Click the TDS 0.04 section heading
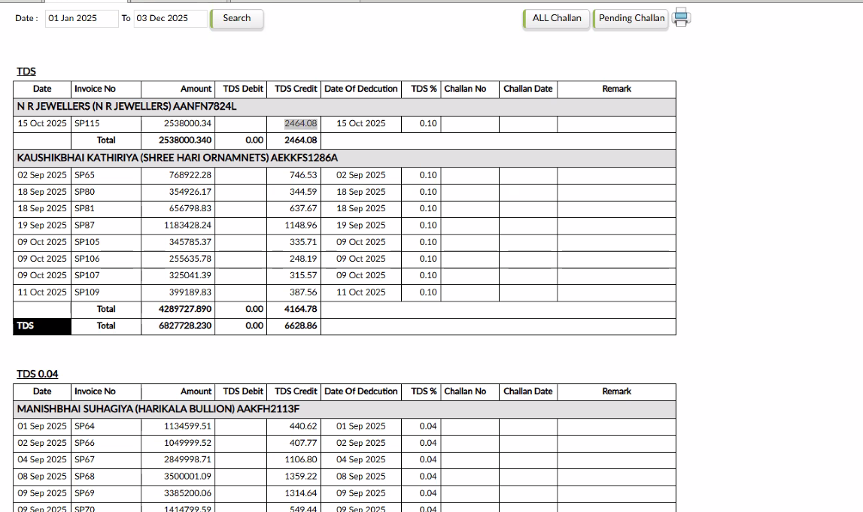 click(x=38, y=374)
